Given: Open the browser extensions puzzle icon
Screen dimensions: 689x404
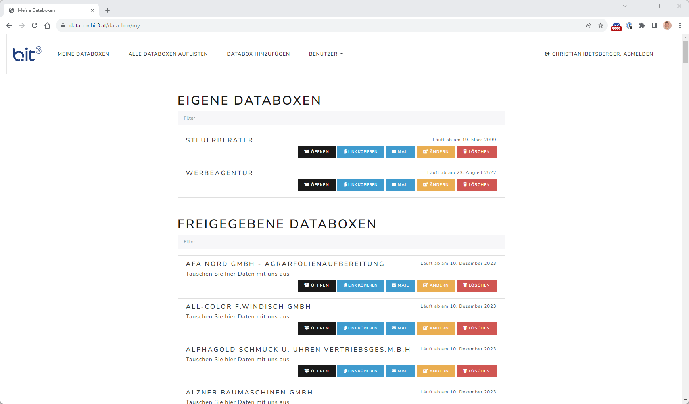Looking at the screenshot, I should pyautogui.click(x=642, y=25).
